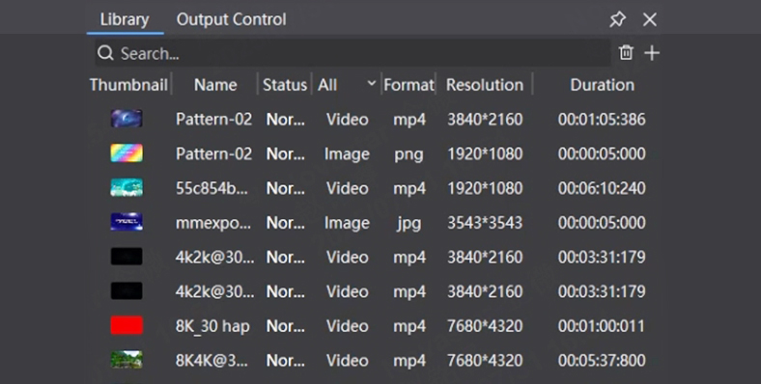Select the mmexpo image thumbnail
Viewport: 761px width, 384px height.
coord(127,222)
